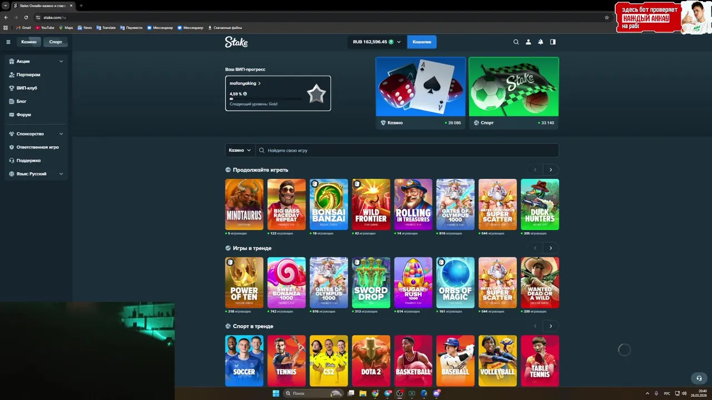Image resolution: width=712 pixels, height=400 pixels.
Task: Open Sweet Bonanza 1000 game
Action: click(x=286, y=283)
